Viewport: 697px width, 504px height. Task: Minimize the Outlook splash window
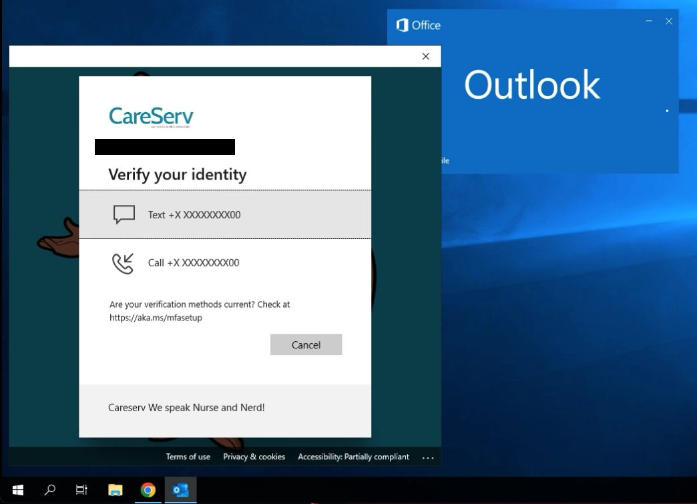pyautogui.click(x=649, y=21)
